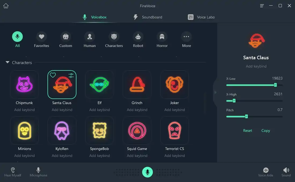Add keybind for Chipmunk

[x=24, y=110]
